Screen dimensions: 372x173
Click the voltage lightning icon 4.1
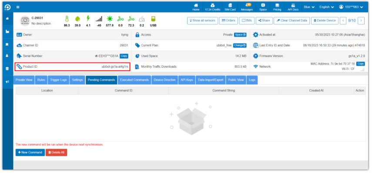[88, 19]
